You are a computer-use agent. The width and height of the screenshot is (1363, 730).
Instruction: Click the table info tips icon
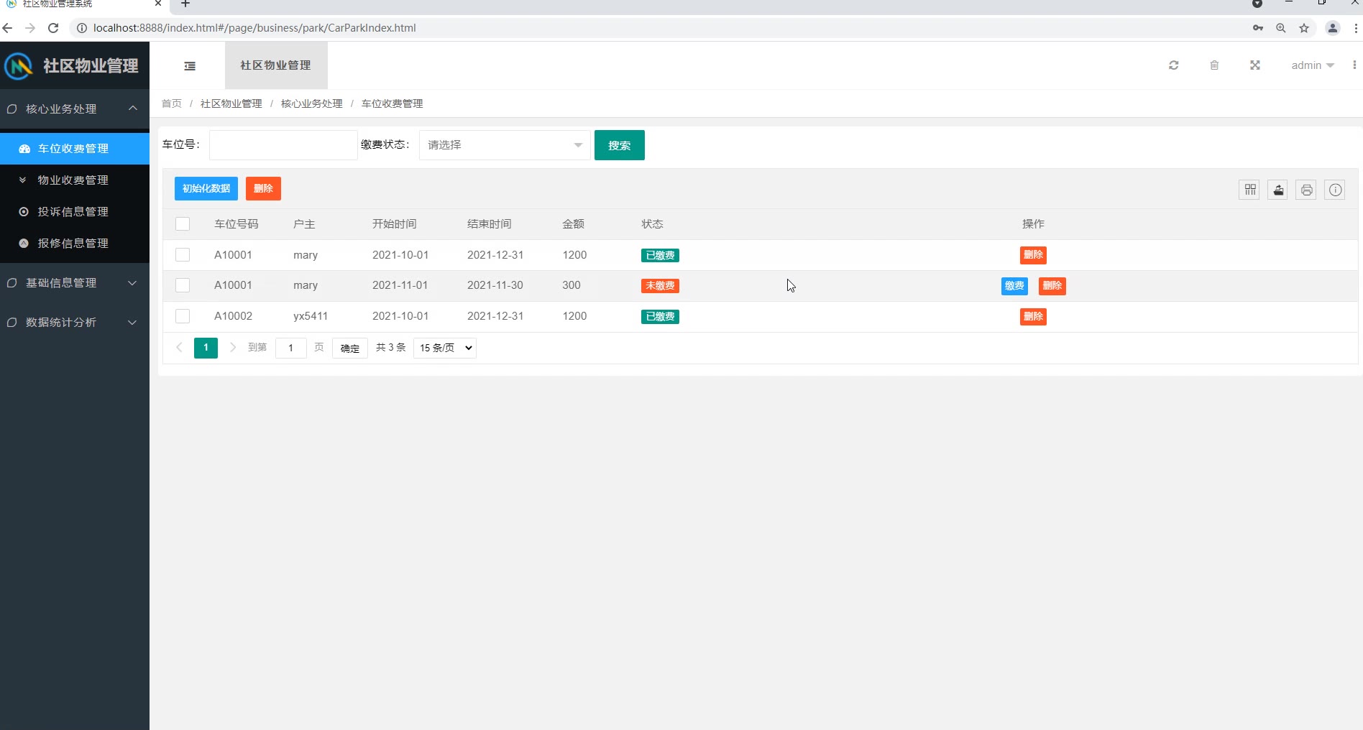click(1334, 190)
